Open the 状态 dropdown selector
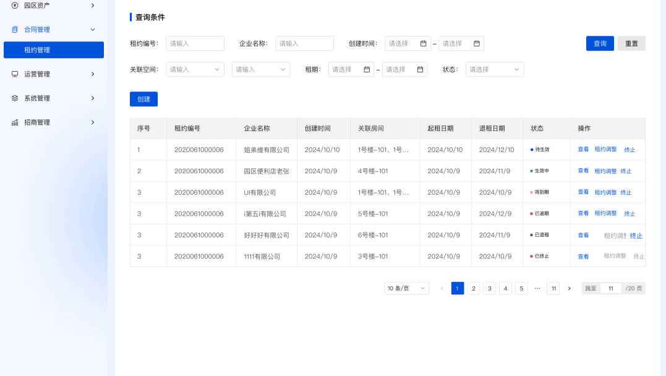 (495, 69)
